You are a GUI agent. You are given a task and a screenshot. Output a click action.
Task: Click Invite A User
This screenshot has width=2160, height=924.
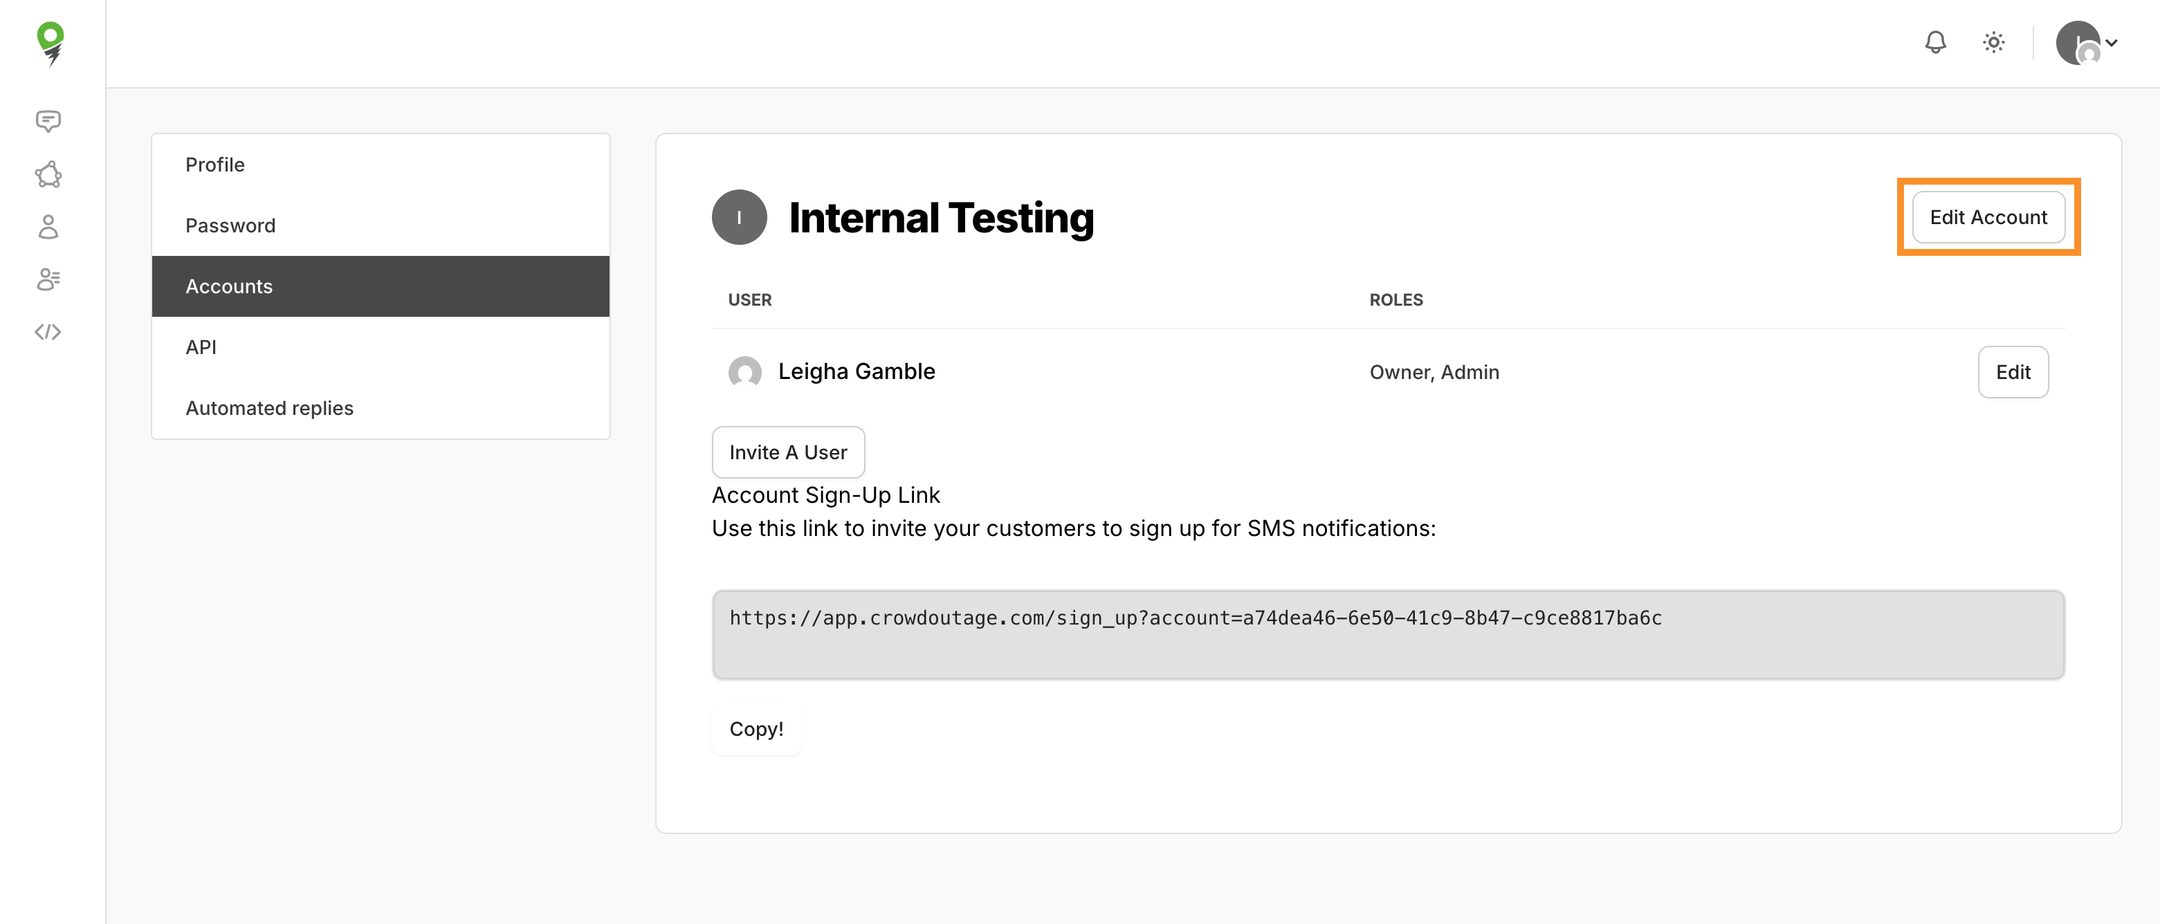click(x=787, y=452)
